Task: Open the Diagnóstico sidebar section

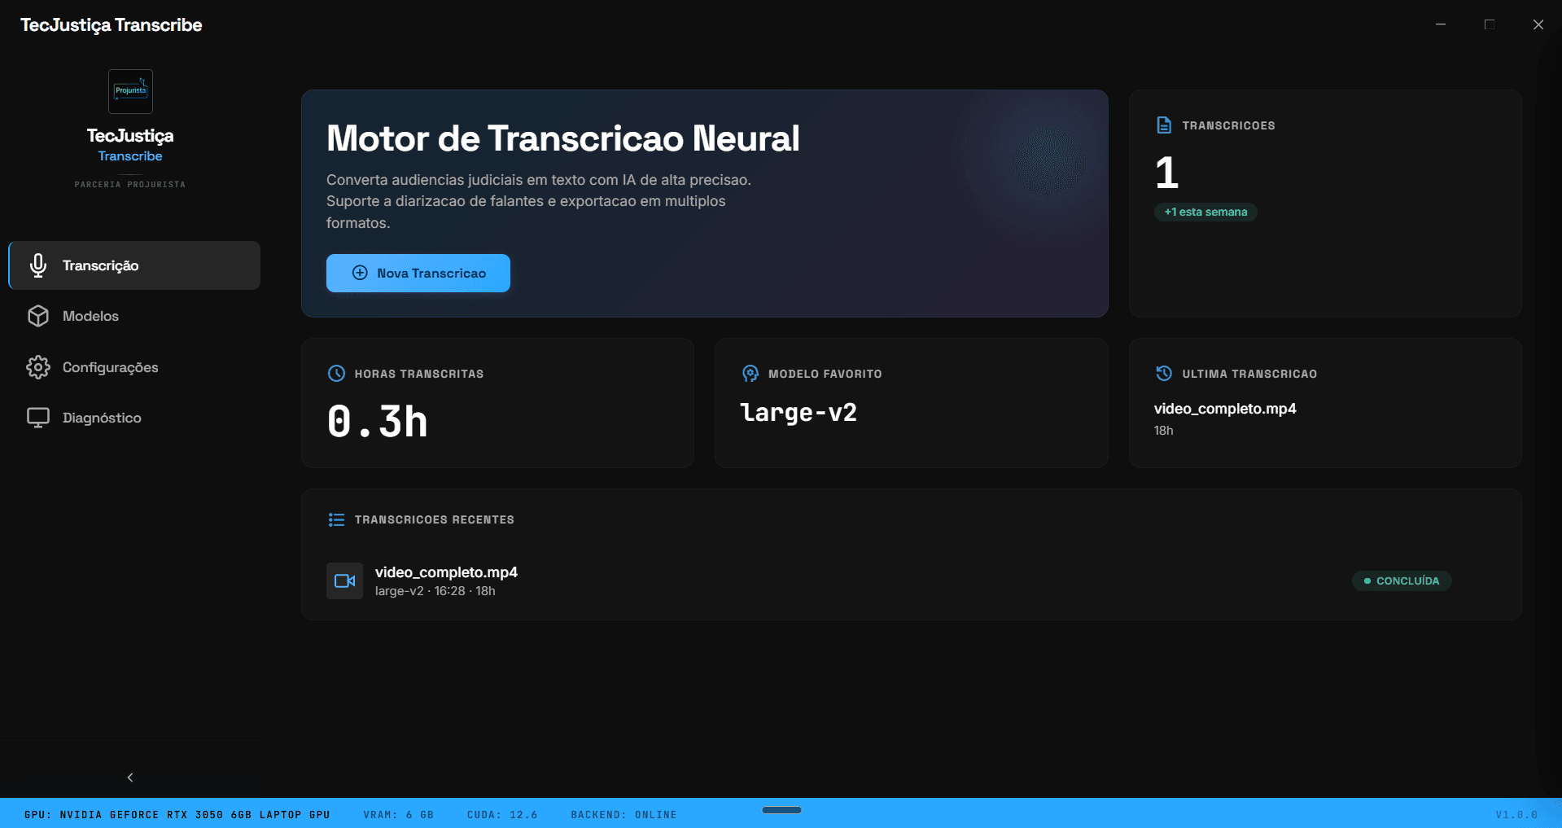Action: tap(134, 418)
